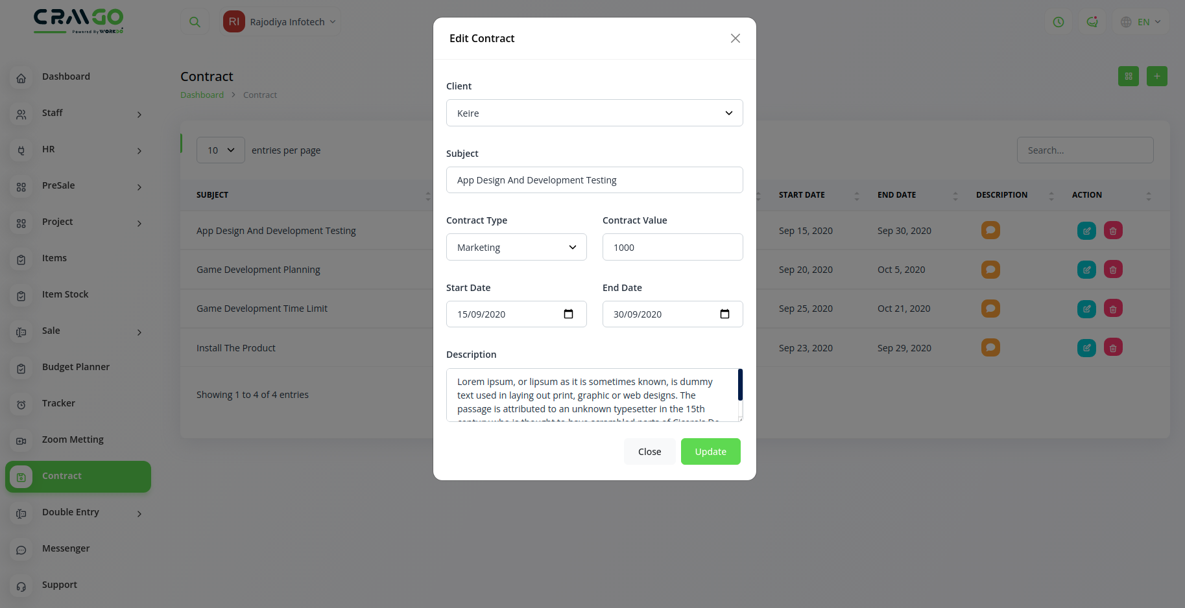Click the Description textarea scrollbar thumb

[740, 385]
